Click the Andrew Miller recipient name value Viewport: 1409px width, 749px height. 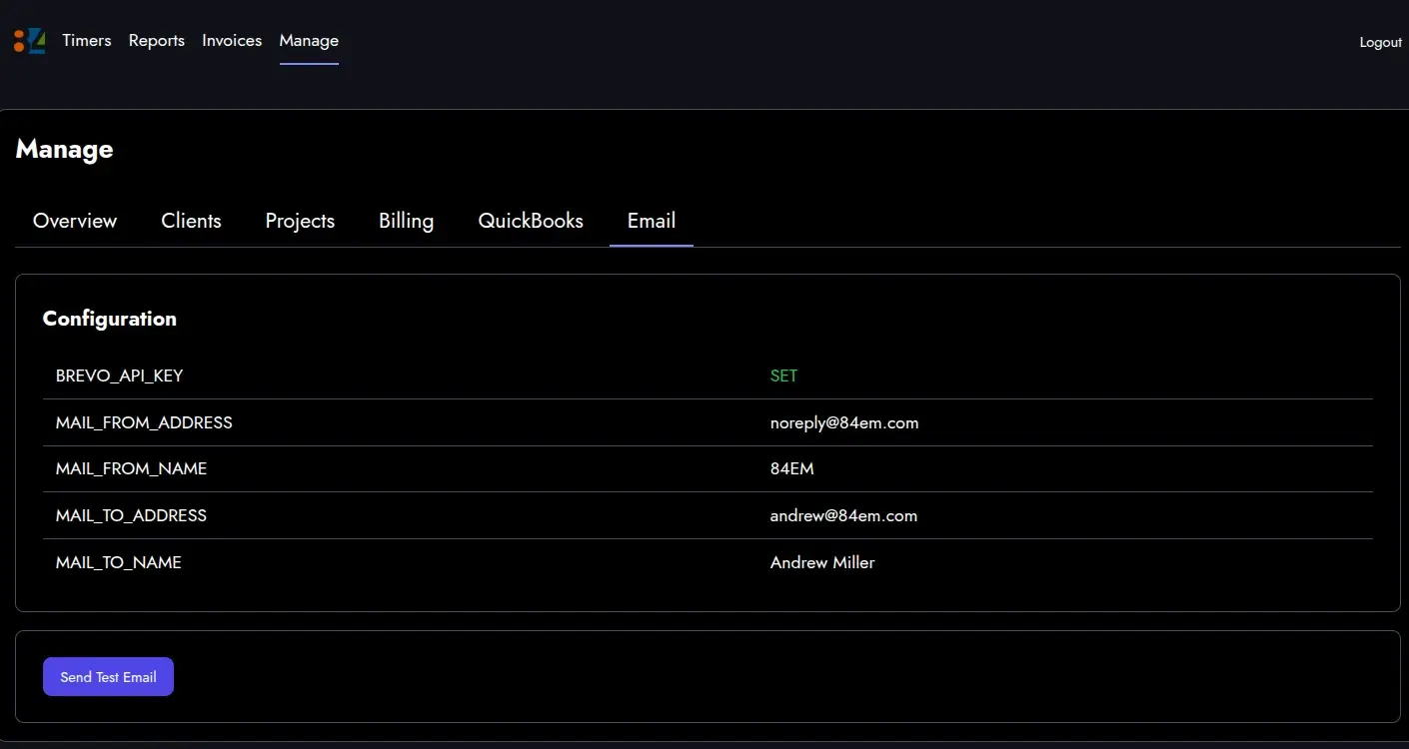[x=822, y=563]
